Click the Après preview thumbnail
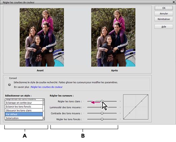This screenshot has height=142, width=176. point(113,37)
